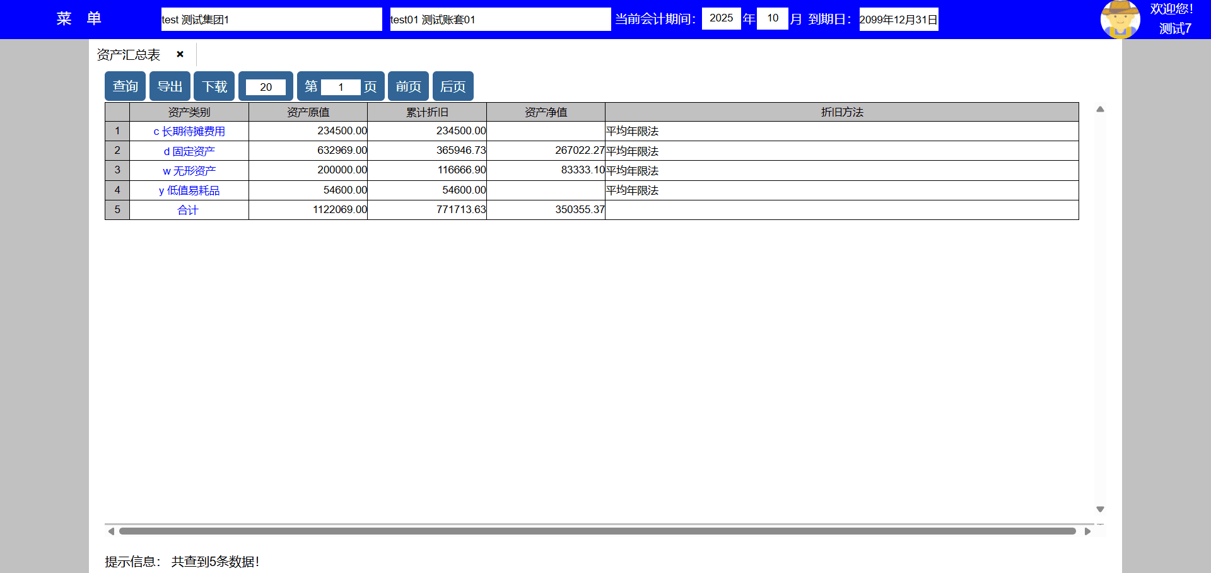Click the horizontal scrollbar track

[x=597, y=531]
